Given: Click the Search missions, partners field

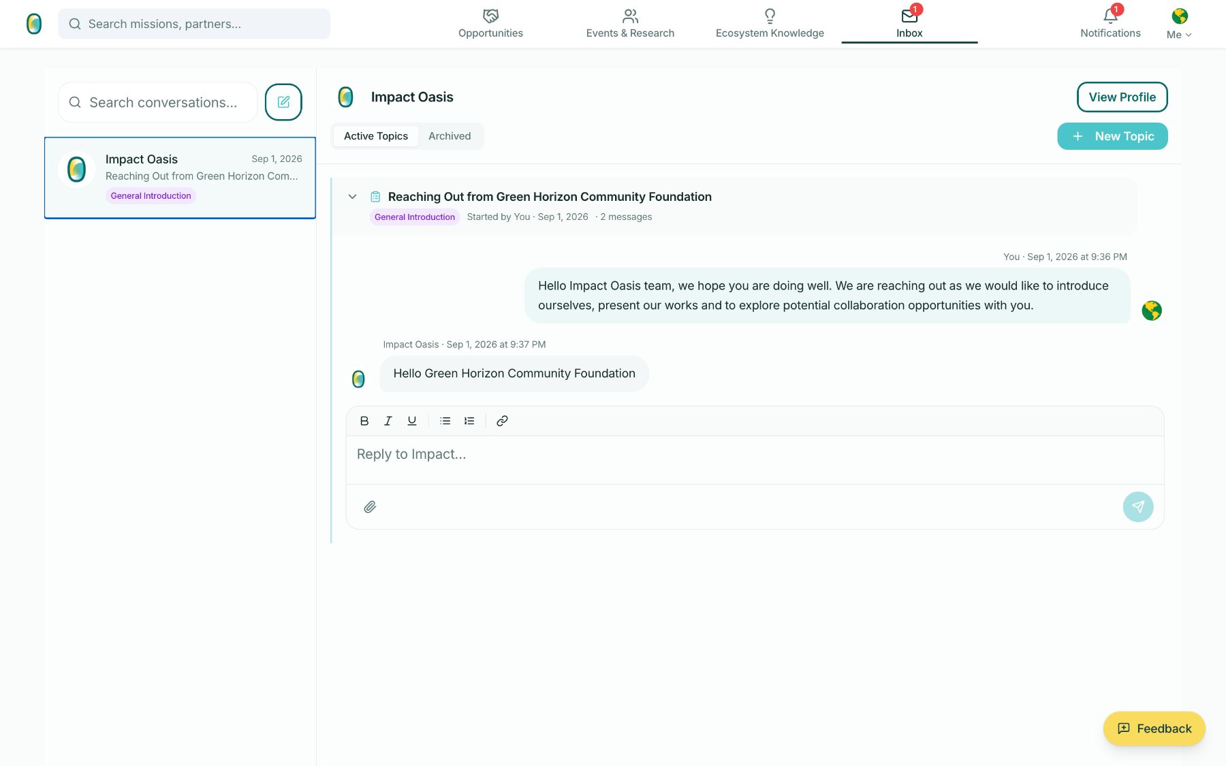Looking at the screenshot, I should (x=194, y=24).
